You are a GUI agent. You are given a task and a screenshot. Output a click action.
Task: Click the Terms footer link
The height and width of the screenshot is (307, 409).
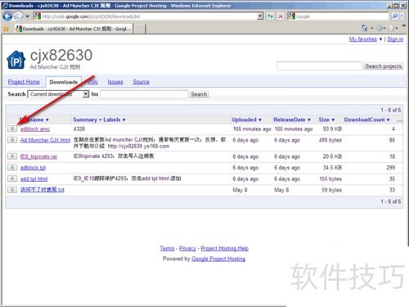coord(167,248)
